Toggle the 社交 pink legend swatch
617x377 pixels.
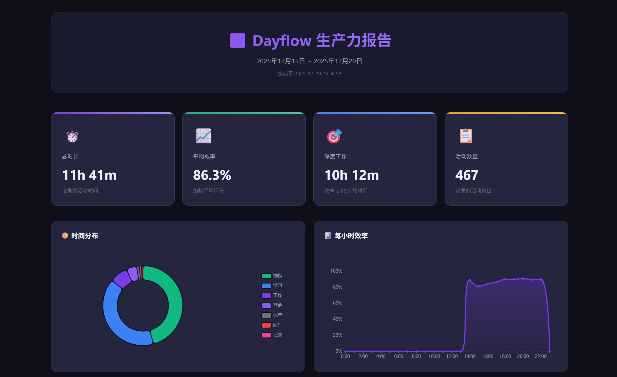click(266, 335)
